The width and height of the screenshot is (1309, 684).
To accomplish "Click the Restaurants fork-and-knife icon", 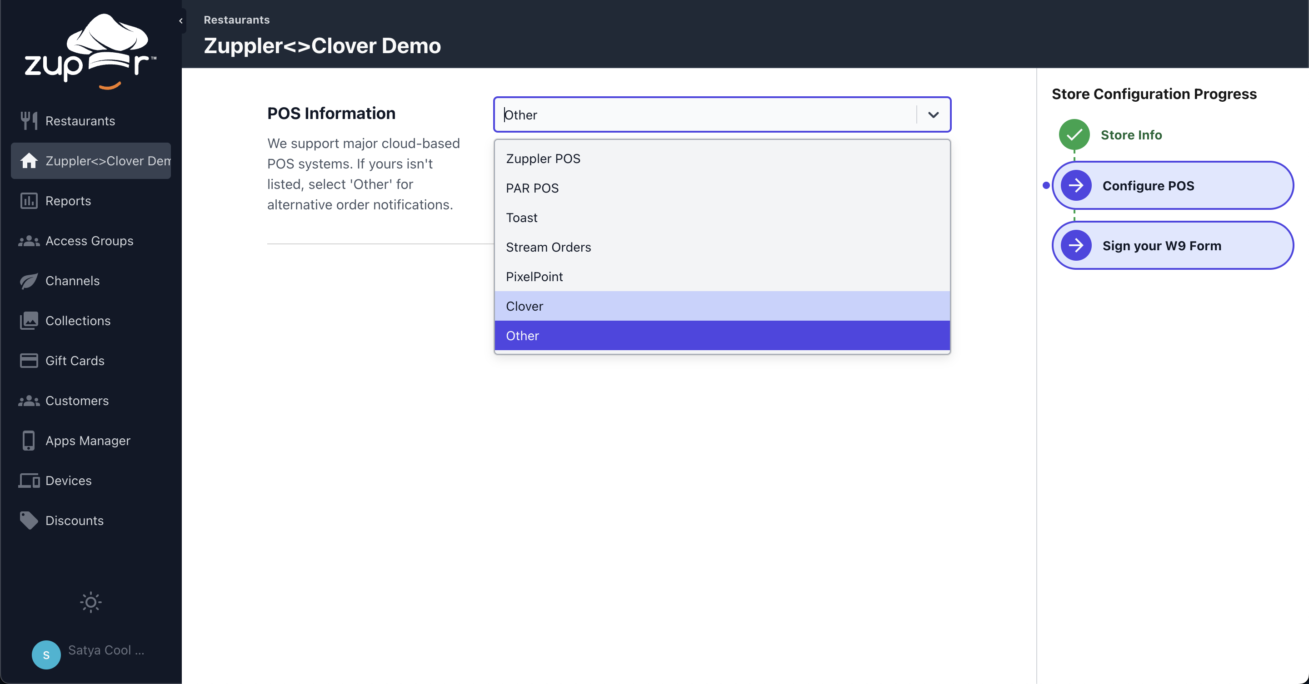I will pos(29,121).
